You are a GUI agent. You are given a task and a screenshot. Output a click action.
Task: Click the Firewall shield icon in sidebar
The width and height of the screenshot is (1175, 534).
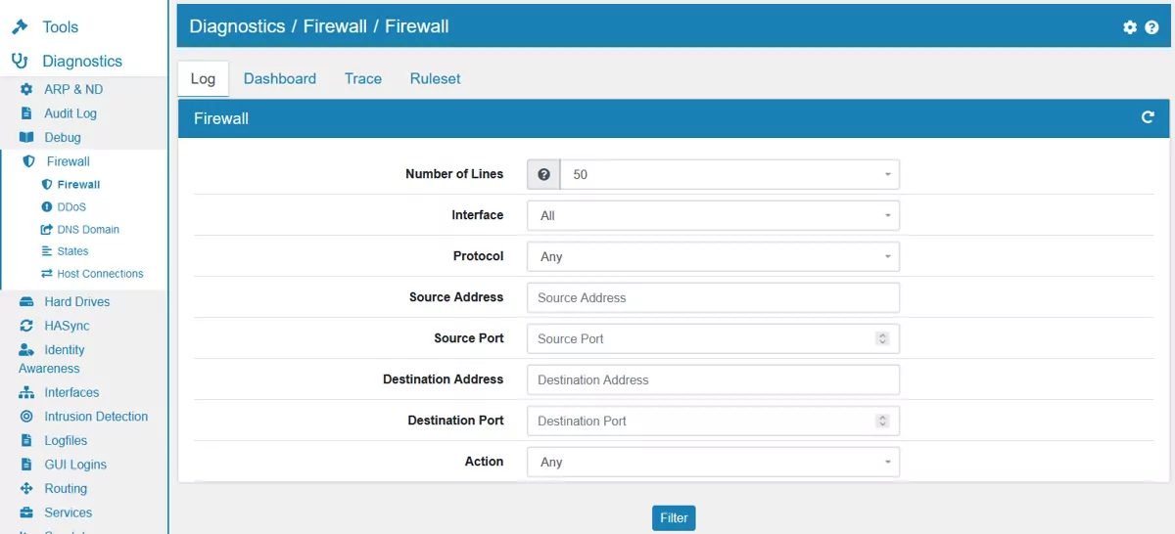coord(28,161)
